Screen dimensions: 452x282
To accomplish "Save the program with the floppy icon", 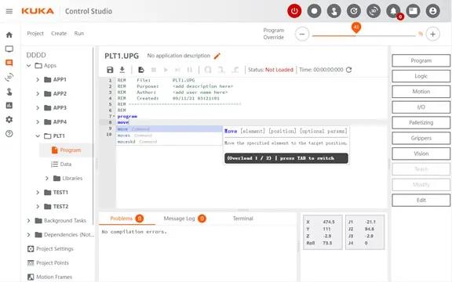I will (110, 70).
